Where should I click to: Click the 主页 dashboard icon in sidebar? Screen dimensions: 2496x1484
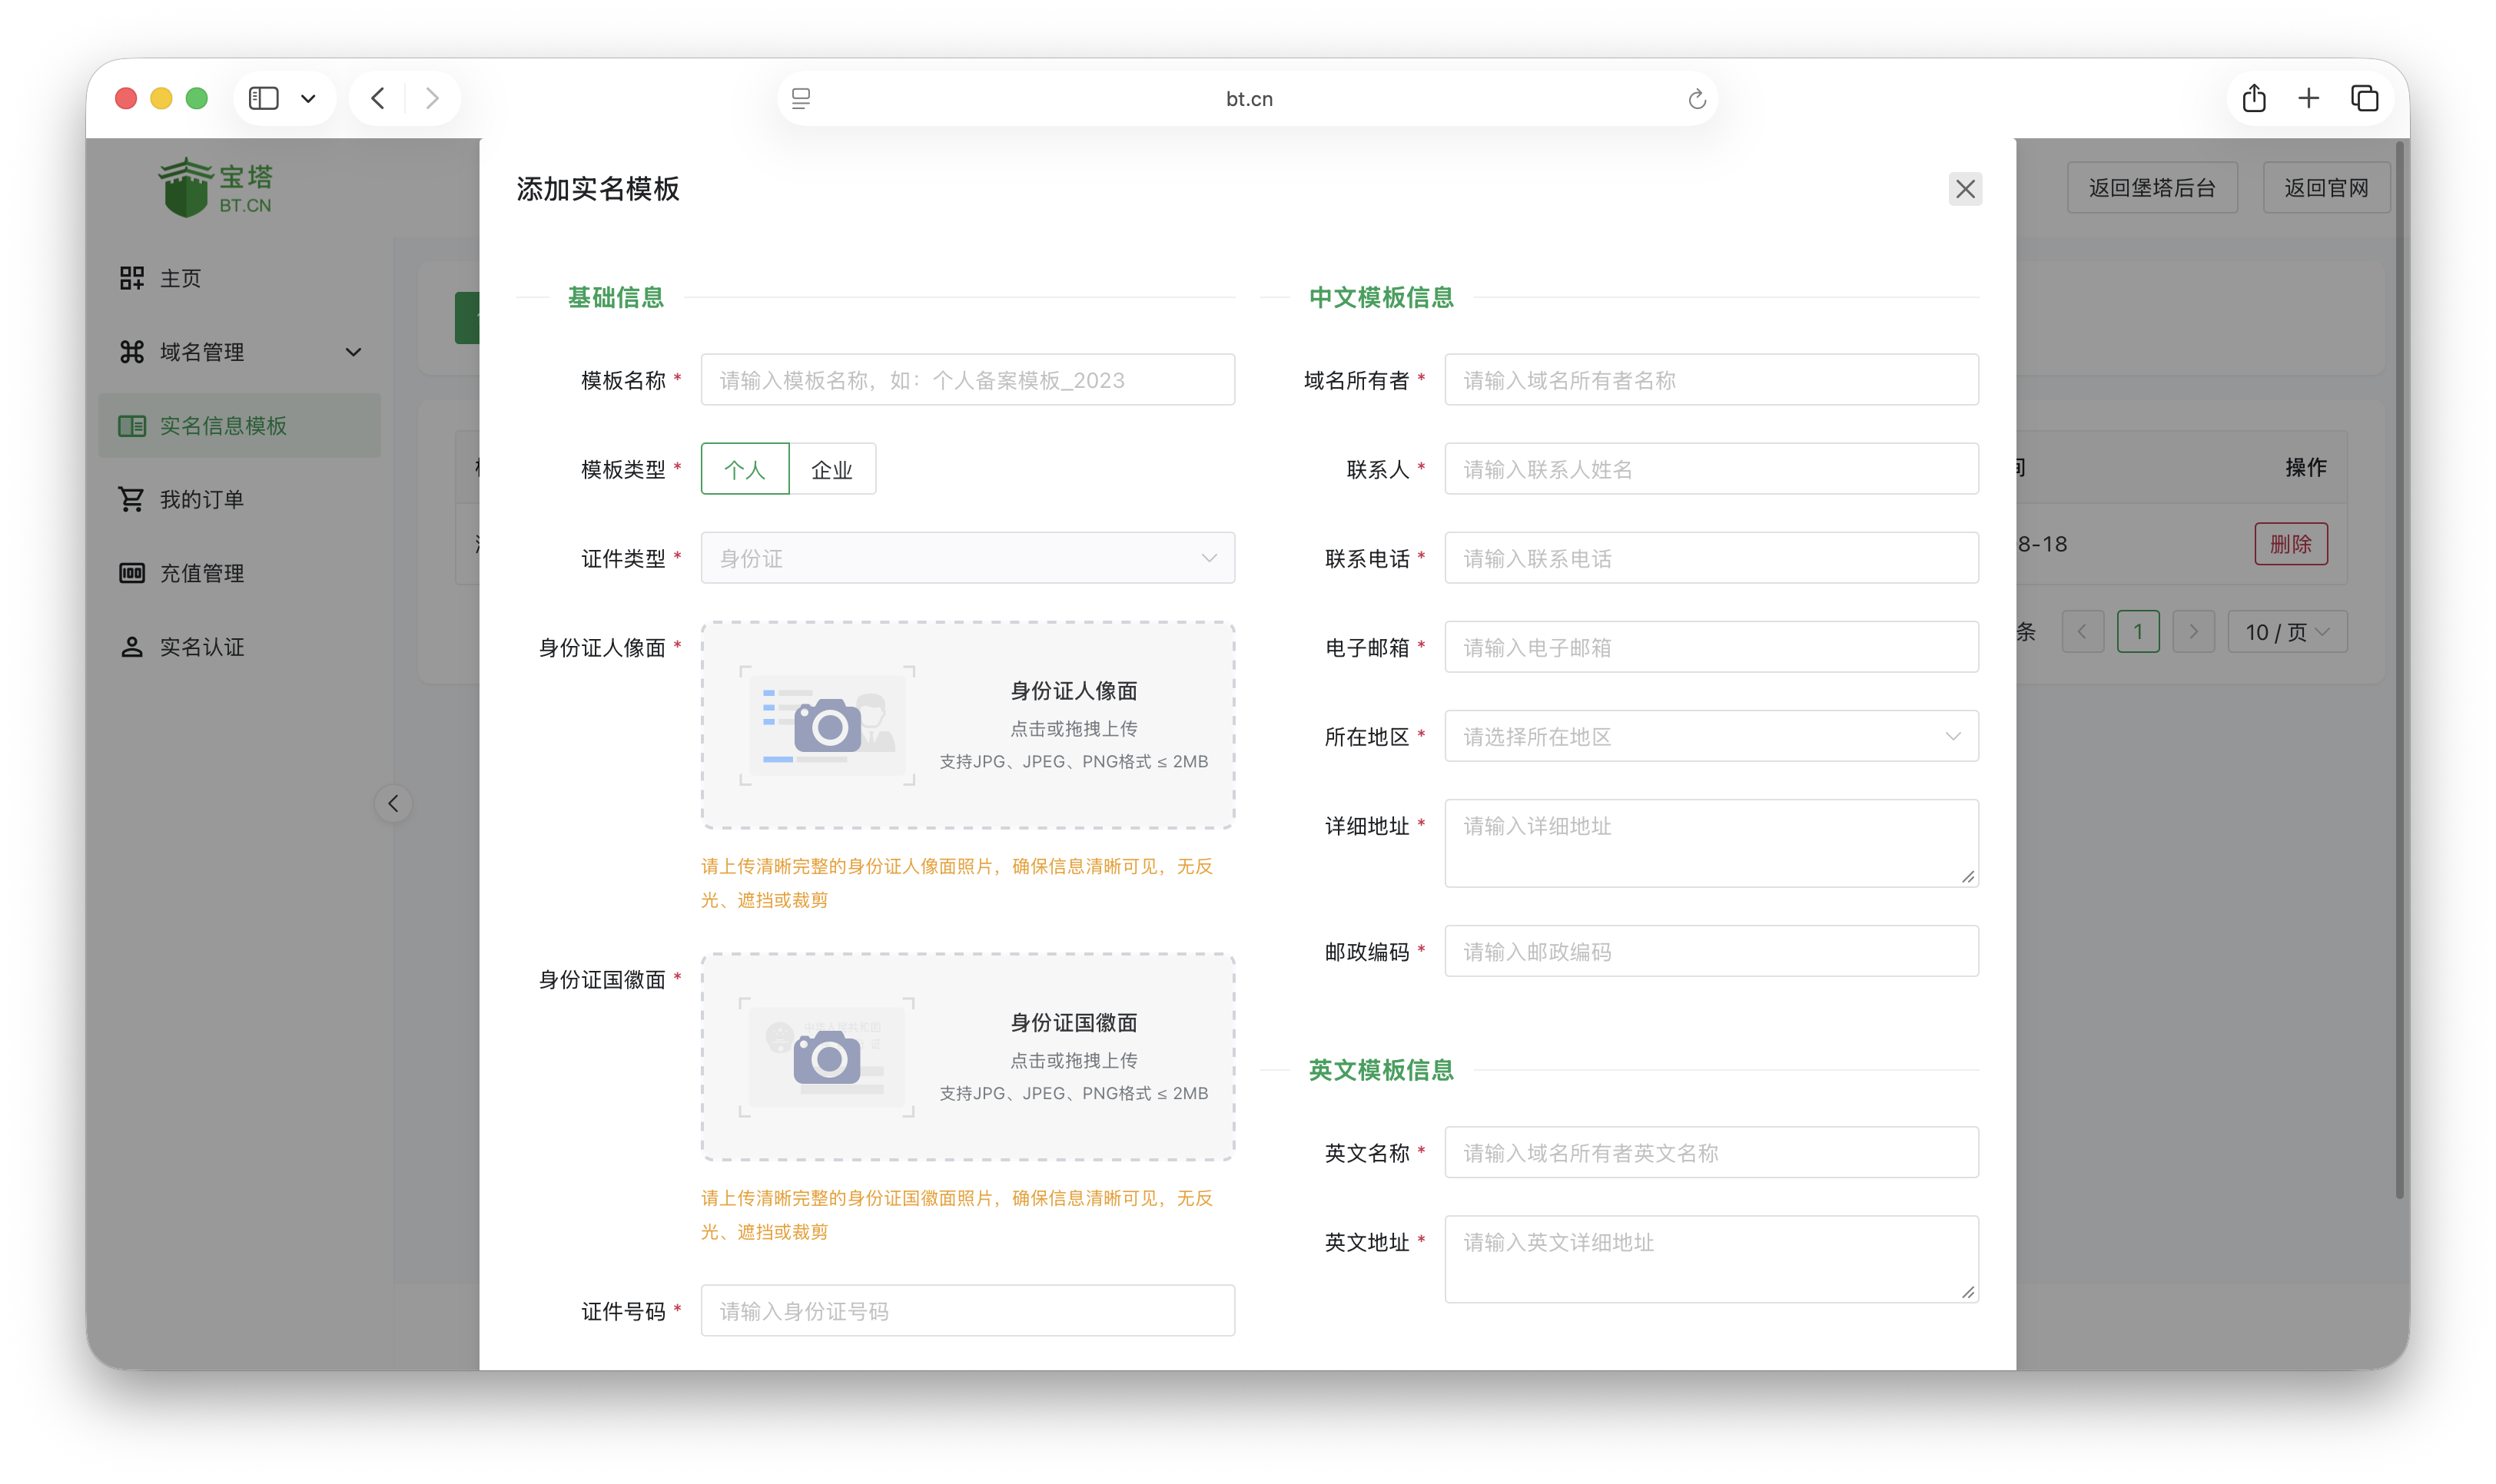click(132, 278)
